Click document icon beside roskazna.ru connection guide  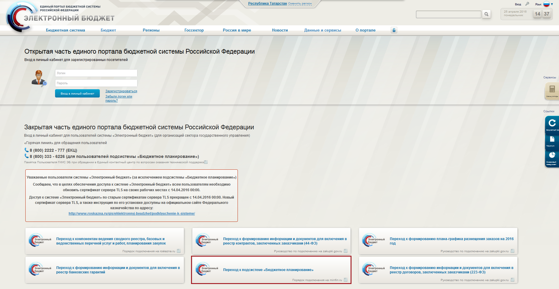click(x=179, y=251)
